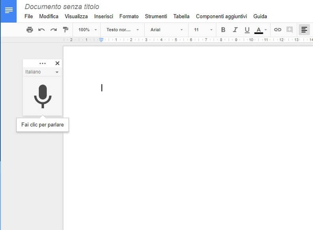Open the Arial font dropdown
The width and height of the screenshot is (313, 230).
(x=166, y=30)
